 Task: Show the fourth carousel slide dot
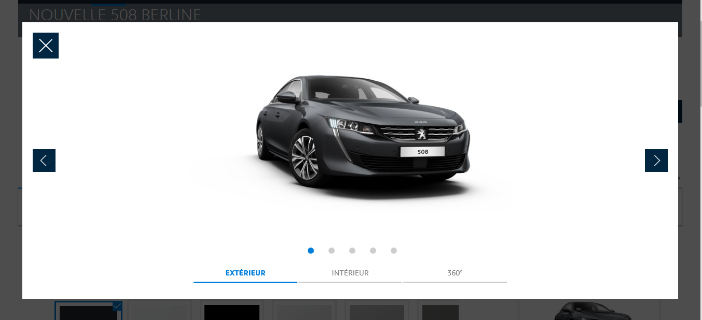373,251
